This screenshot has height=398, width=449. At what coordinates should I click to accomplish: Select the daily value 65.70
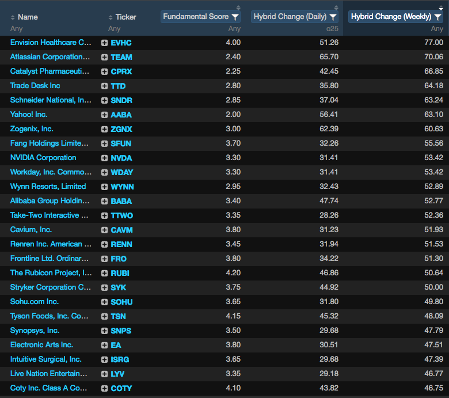(x=329, y=57)
